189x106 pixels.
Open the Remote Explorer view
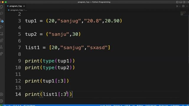pyautogui.click(x=1, y=34)
